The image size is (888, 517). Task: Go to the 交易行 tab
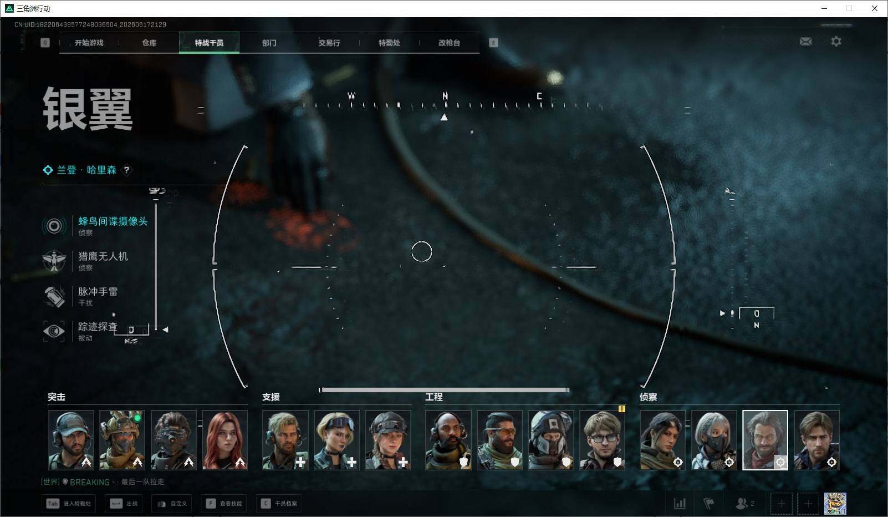[x=329, y=43]
